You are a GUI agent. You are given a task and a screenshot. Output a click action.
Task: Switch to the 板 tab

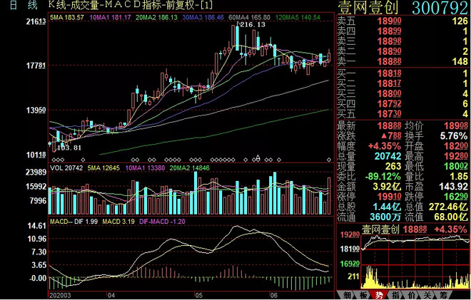pos(363,295)
